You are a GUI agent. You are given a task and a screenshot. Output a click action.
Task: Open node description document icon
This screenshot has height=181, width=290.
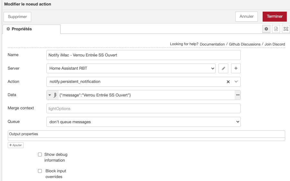click(276, 29)
